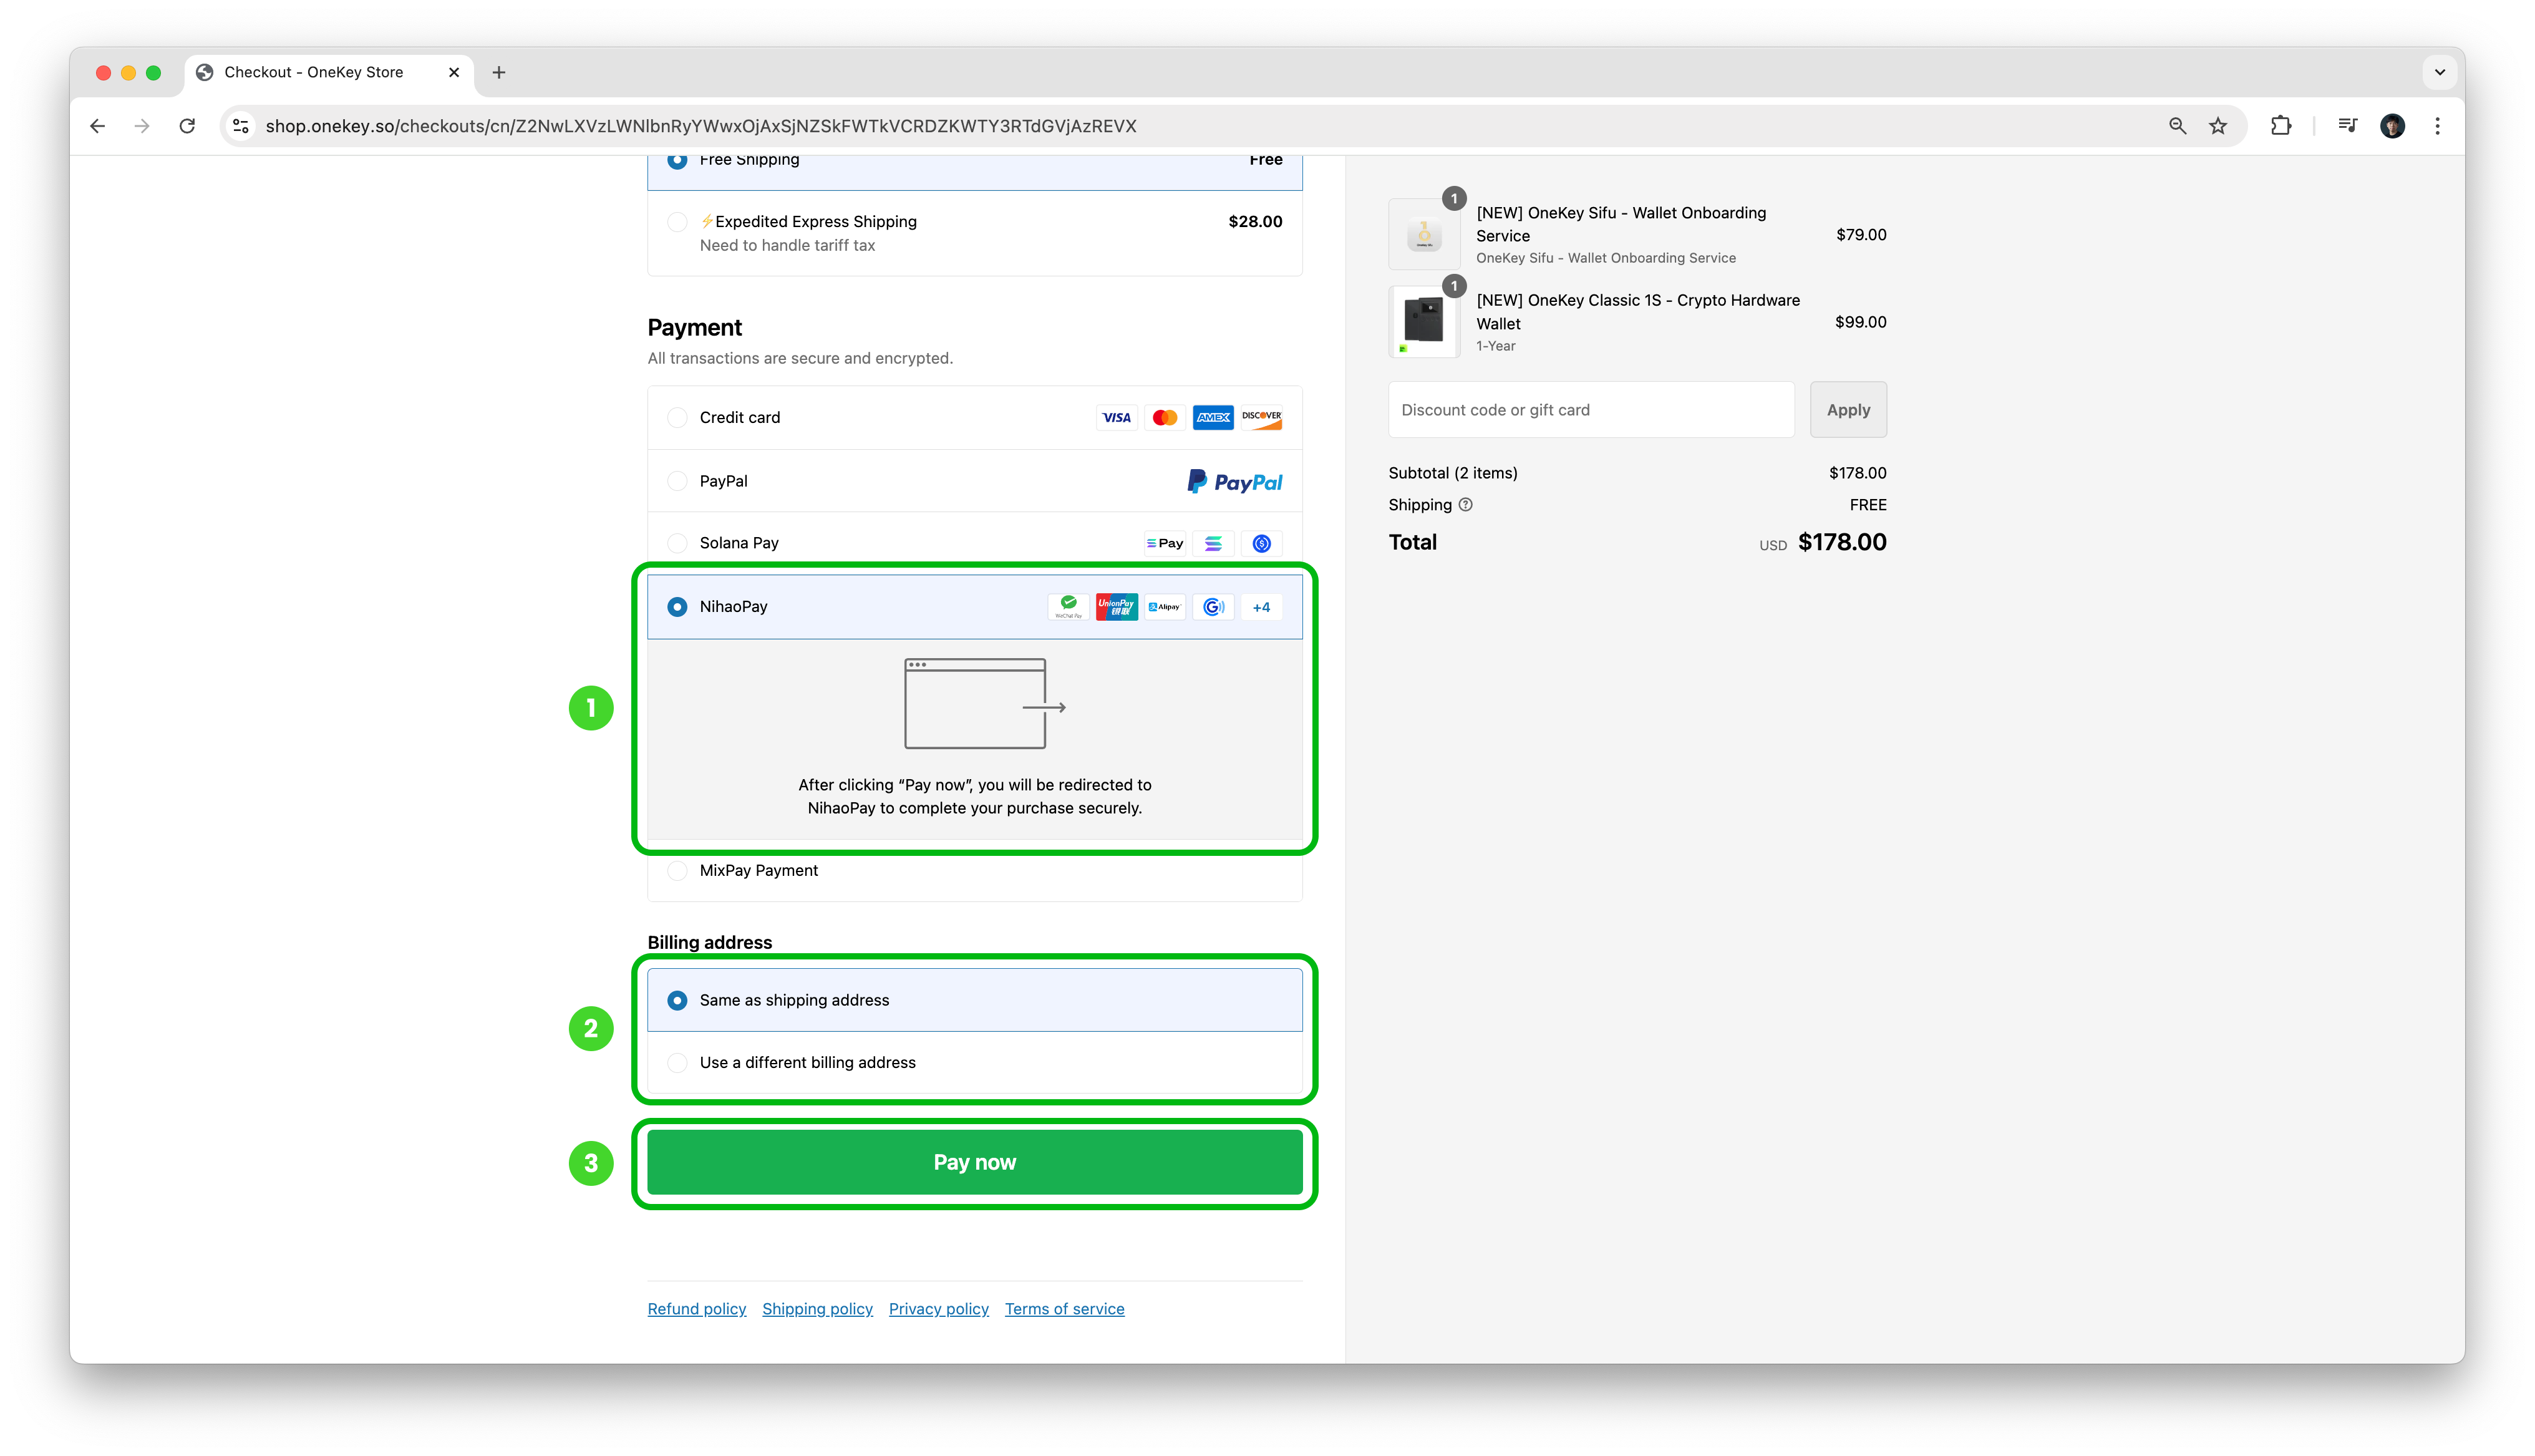Click the Discount code or gift card field
The width and height of the screenshot is (2535, 1456).
tap(1591, 410)
